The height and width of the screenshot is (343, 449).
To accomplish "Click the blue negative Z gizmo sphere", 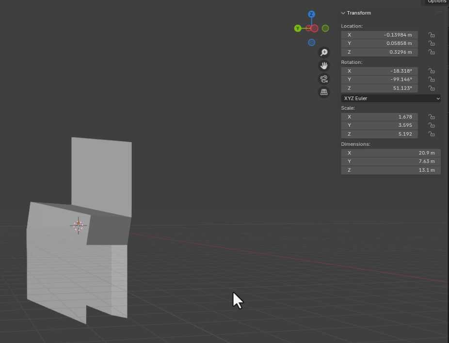I will [311, 43].
